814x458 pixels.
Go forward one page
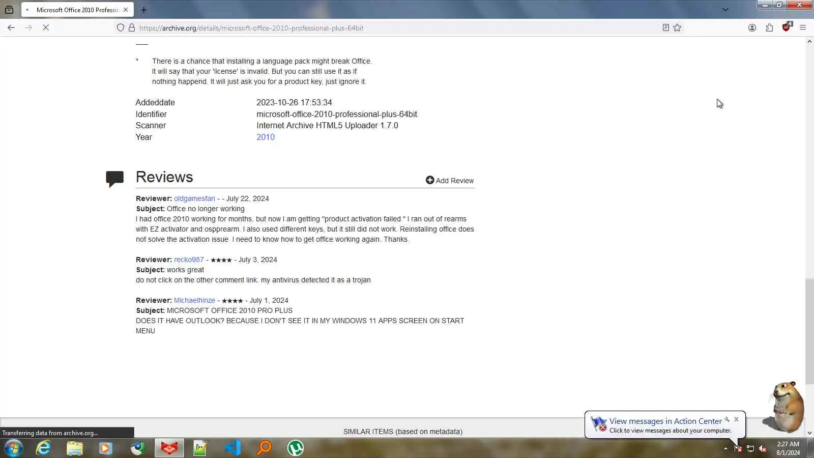point(28,27)
